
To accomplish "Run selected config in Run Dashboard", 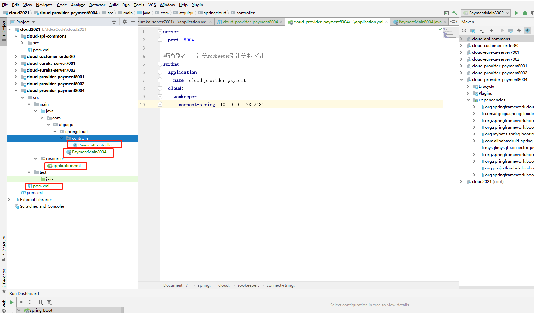I will click(x=12, y=302).
